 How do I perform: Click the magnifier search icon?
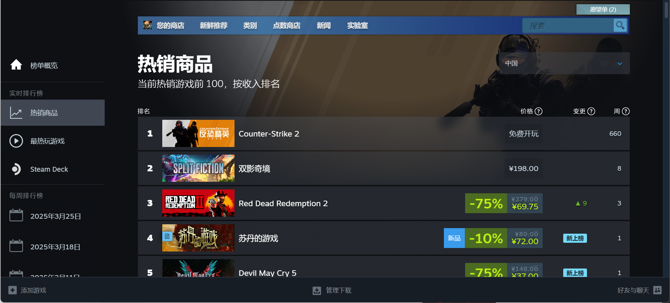(x=620, y=25)
